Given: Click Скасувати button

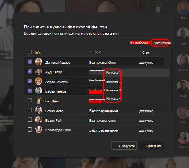Looking at the screenshot, I should (x=124, y=146).
